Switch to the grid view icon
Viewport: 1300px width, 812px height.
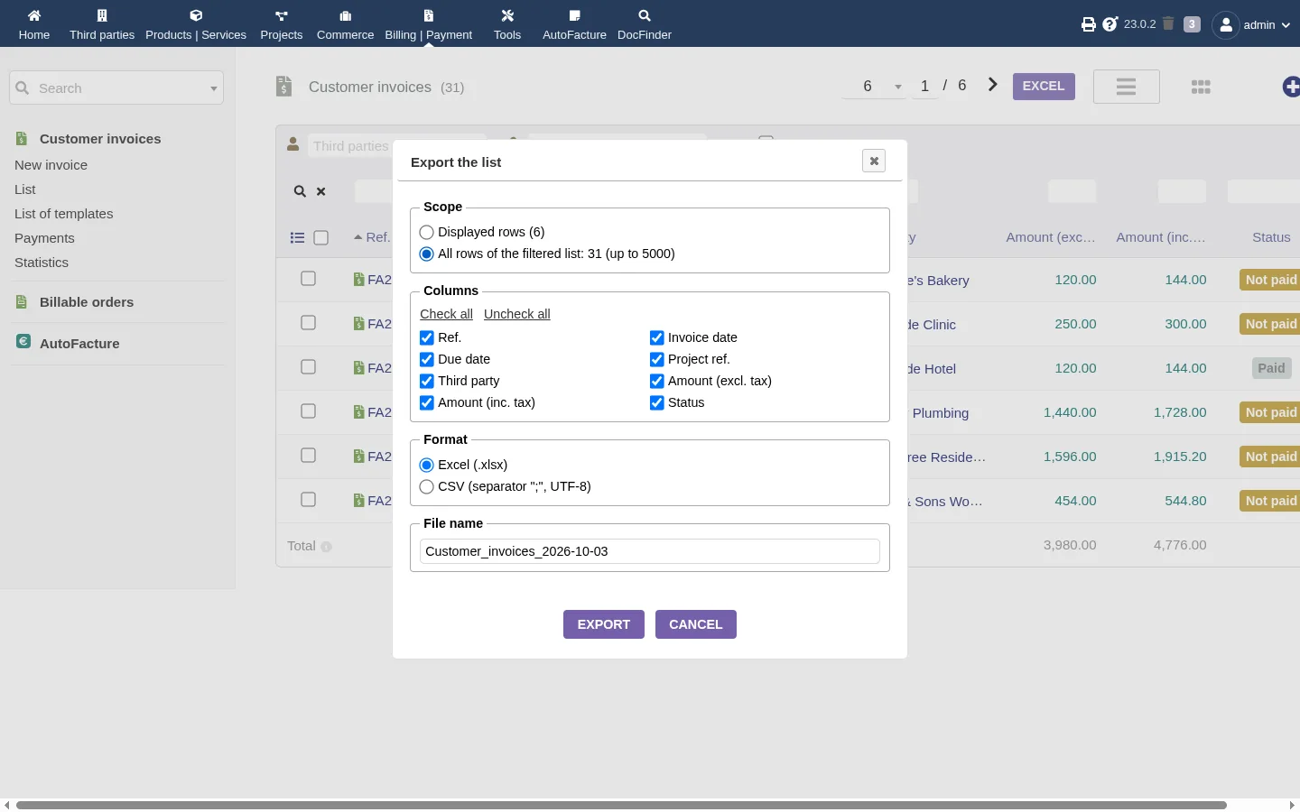click(x=1201, y=87)
